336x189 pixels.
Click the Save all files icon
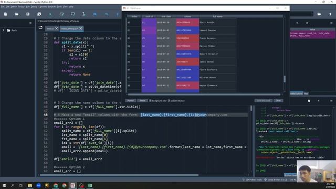[x=39, y=14]
